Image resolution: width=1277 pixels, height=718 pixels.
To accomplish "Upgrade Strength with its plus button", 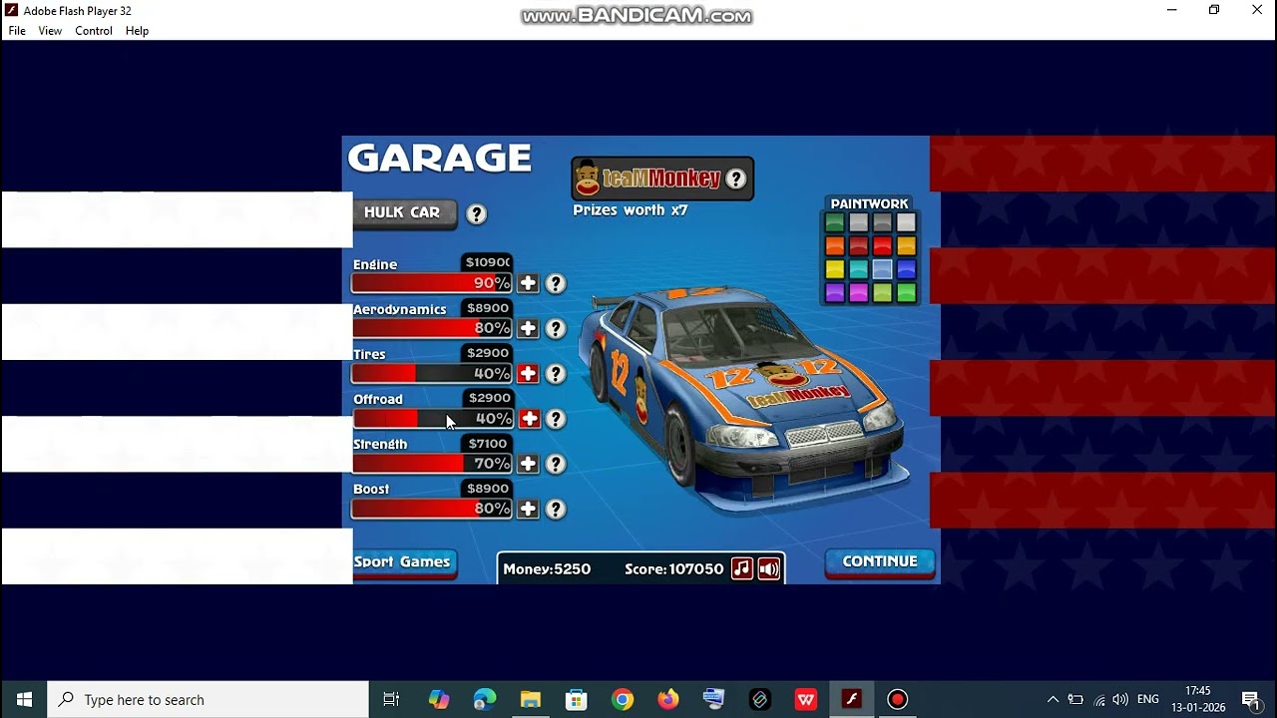I will tap(528, 464).
